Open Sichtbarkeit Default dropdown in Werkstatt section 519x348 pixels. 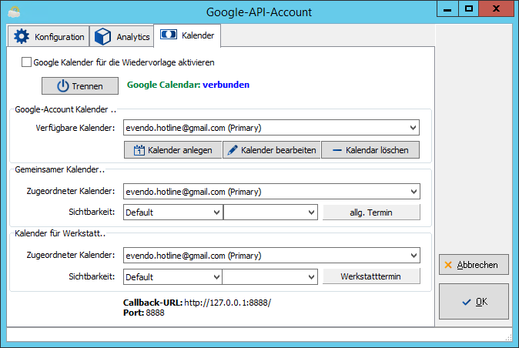[x=216, y=276]
